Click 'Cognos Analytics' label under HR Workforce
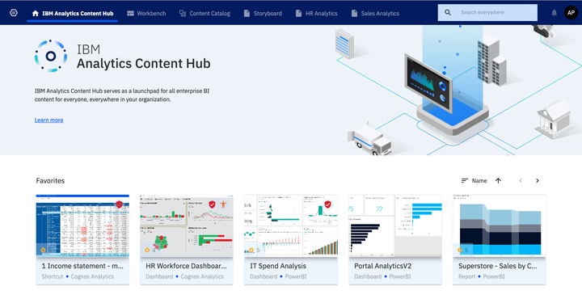 coord(202,277)
